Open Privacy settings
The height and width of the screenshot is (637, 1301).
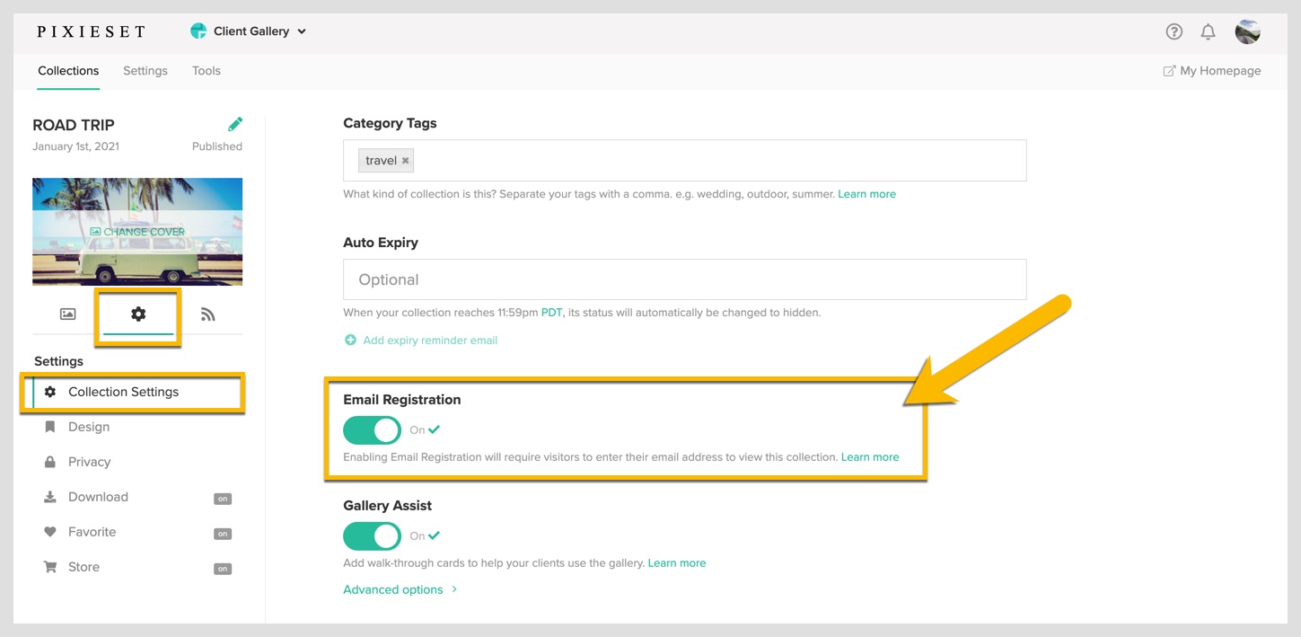pos(89,462)
